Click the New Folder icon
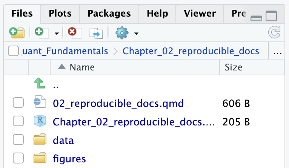The image size is (289, 168). click(17, 33)
